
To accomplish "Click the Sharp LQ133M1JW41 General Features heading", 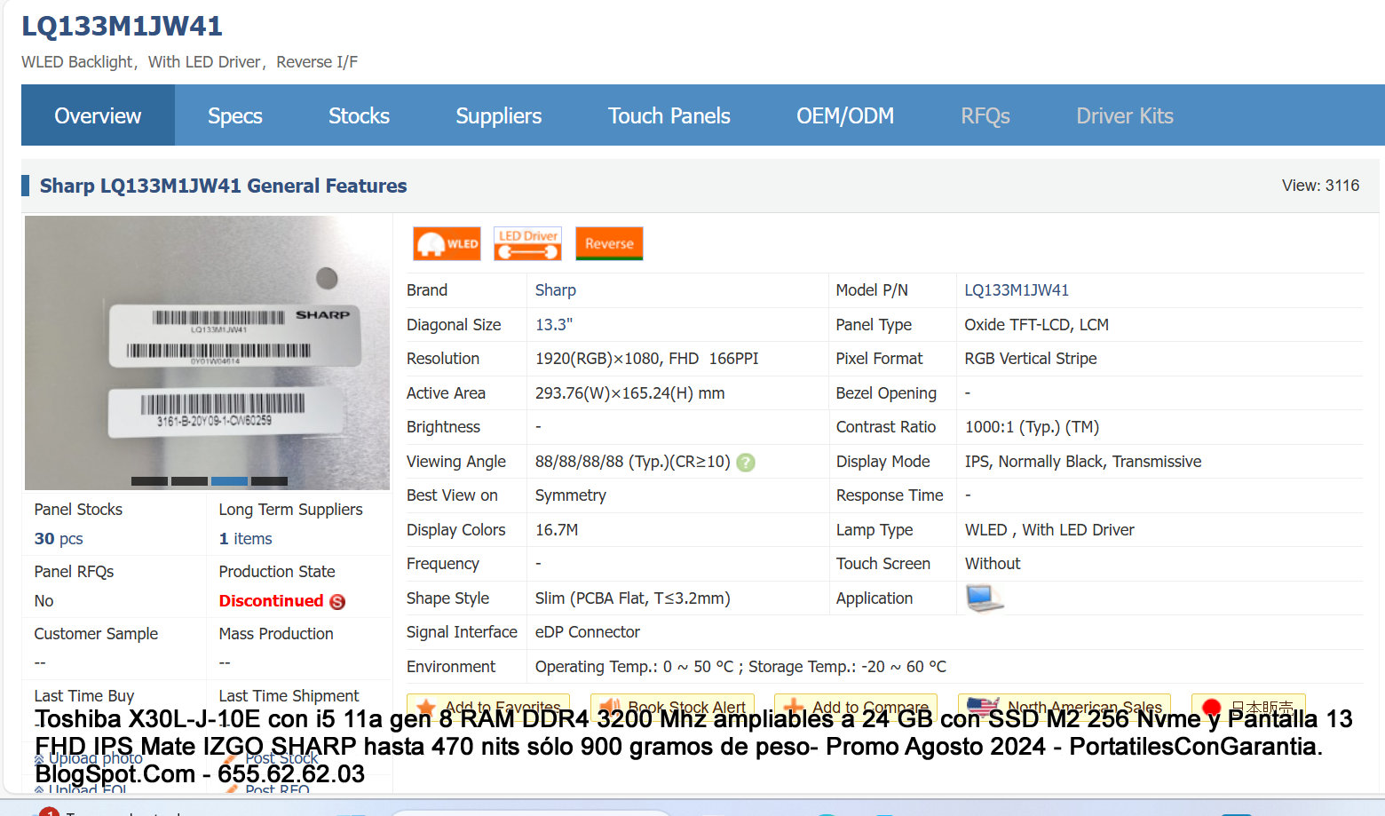I will point(223,186).
